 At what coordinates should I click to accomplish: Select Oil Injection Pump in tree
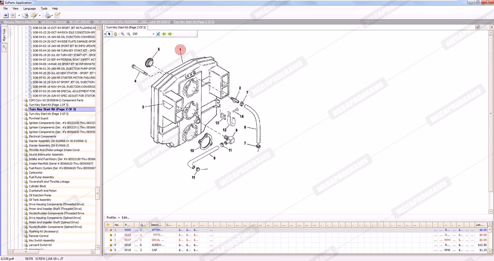(x=40, y=195)
